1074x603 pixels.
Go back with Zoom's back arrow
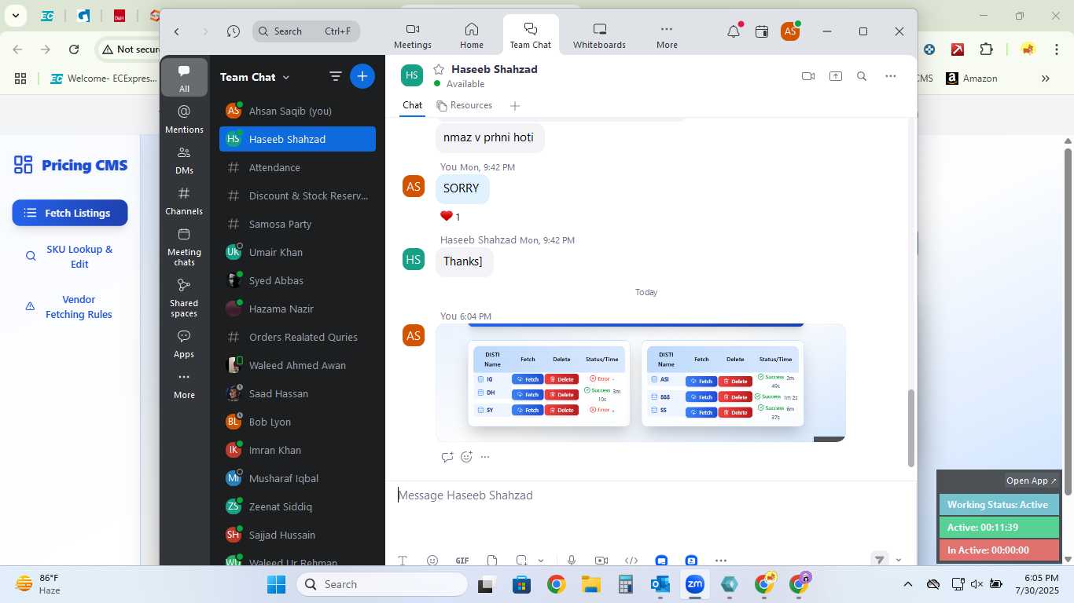tap(177, 31)
